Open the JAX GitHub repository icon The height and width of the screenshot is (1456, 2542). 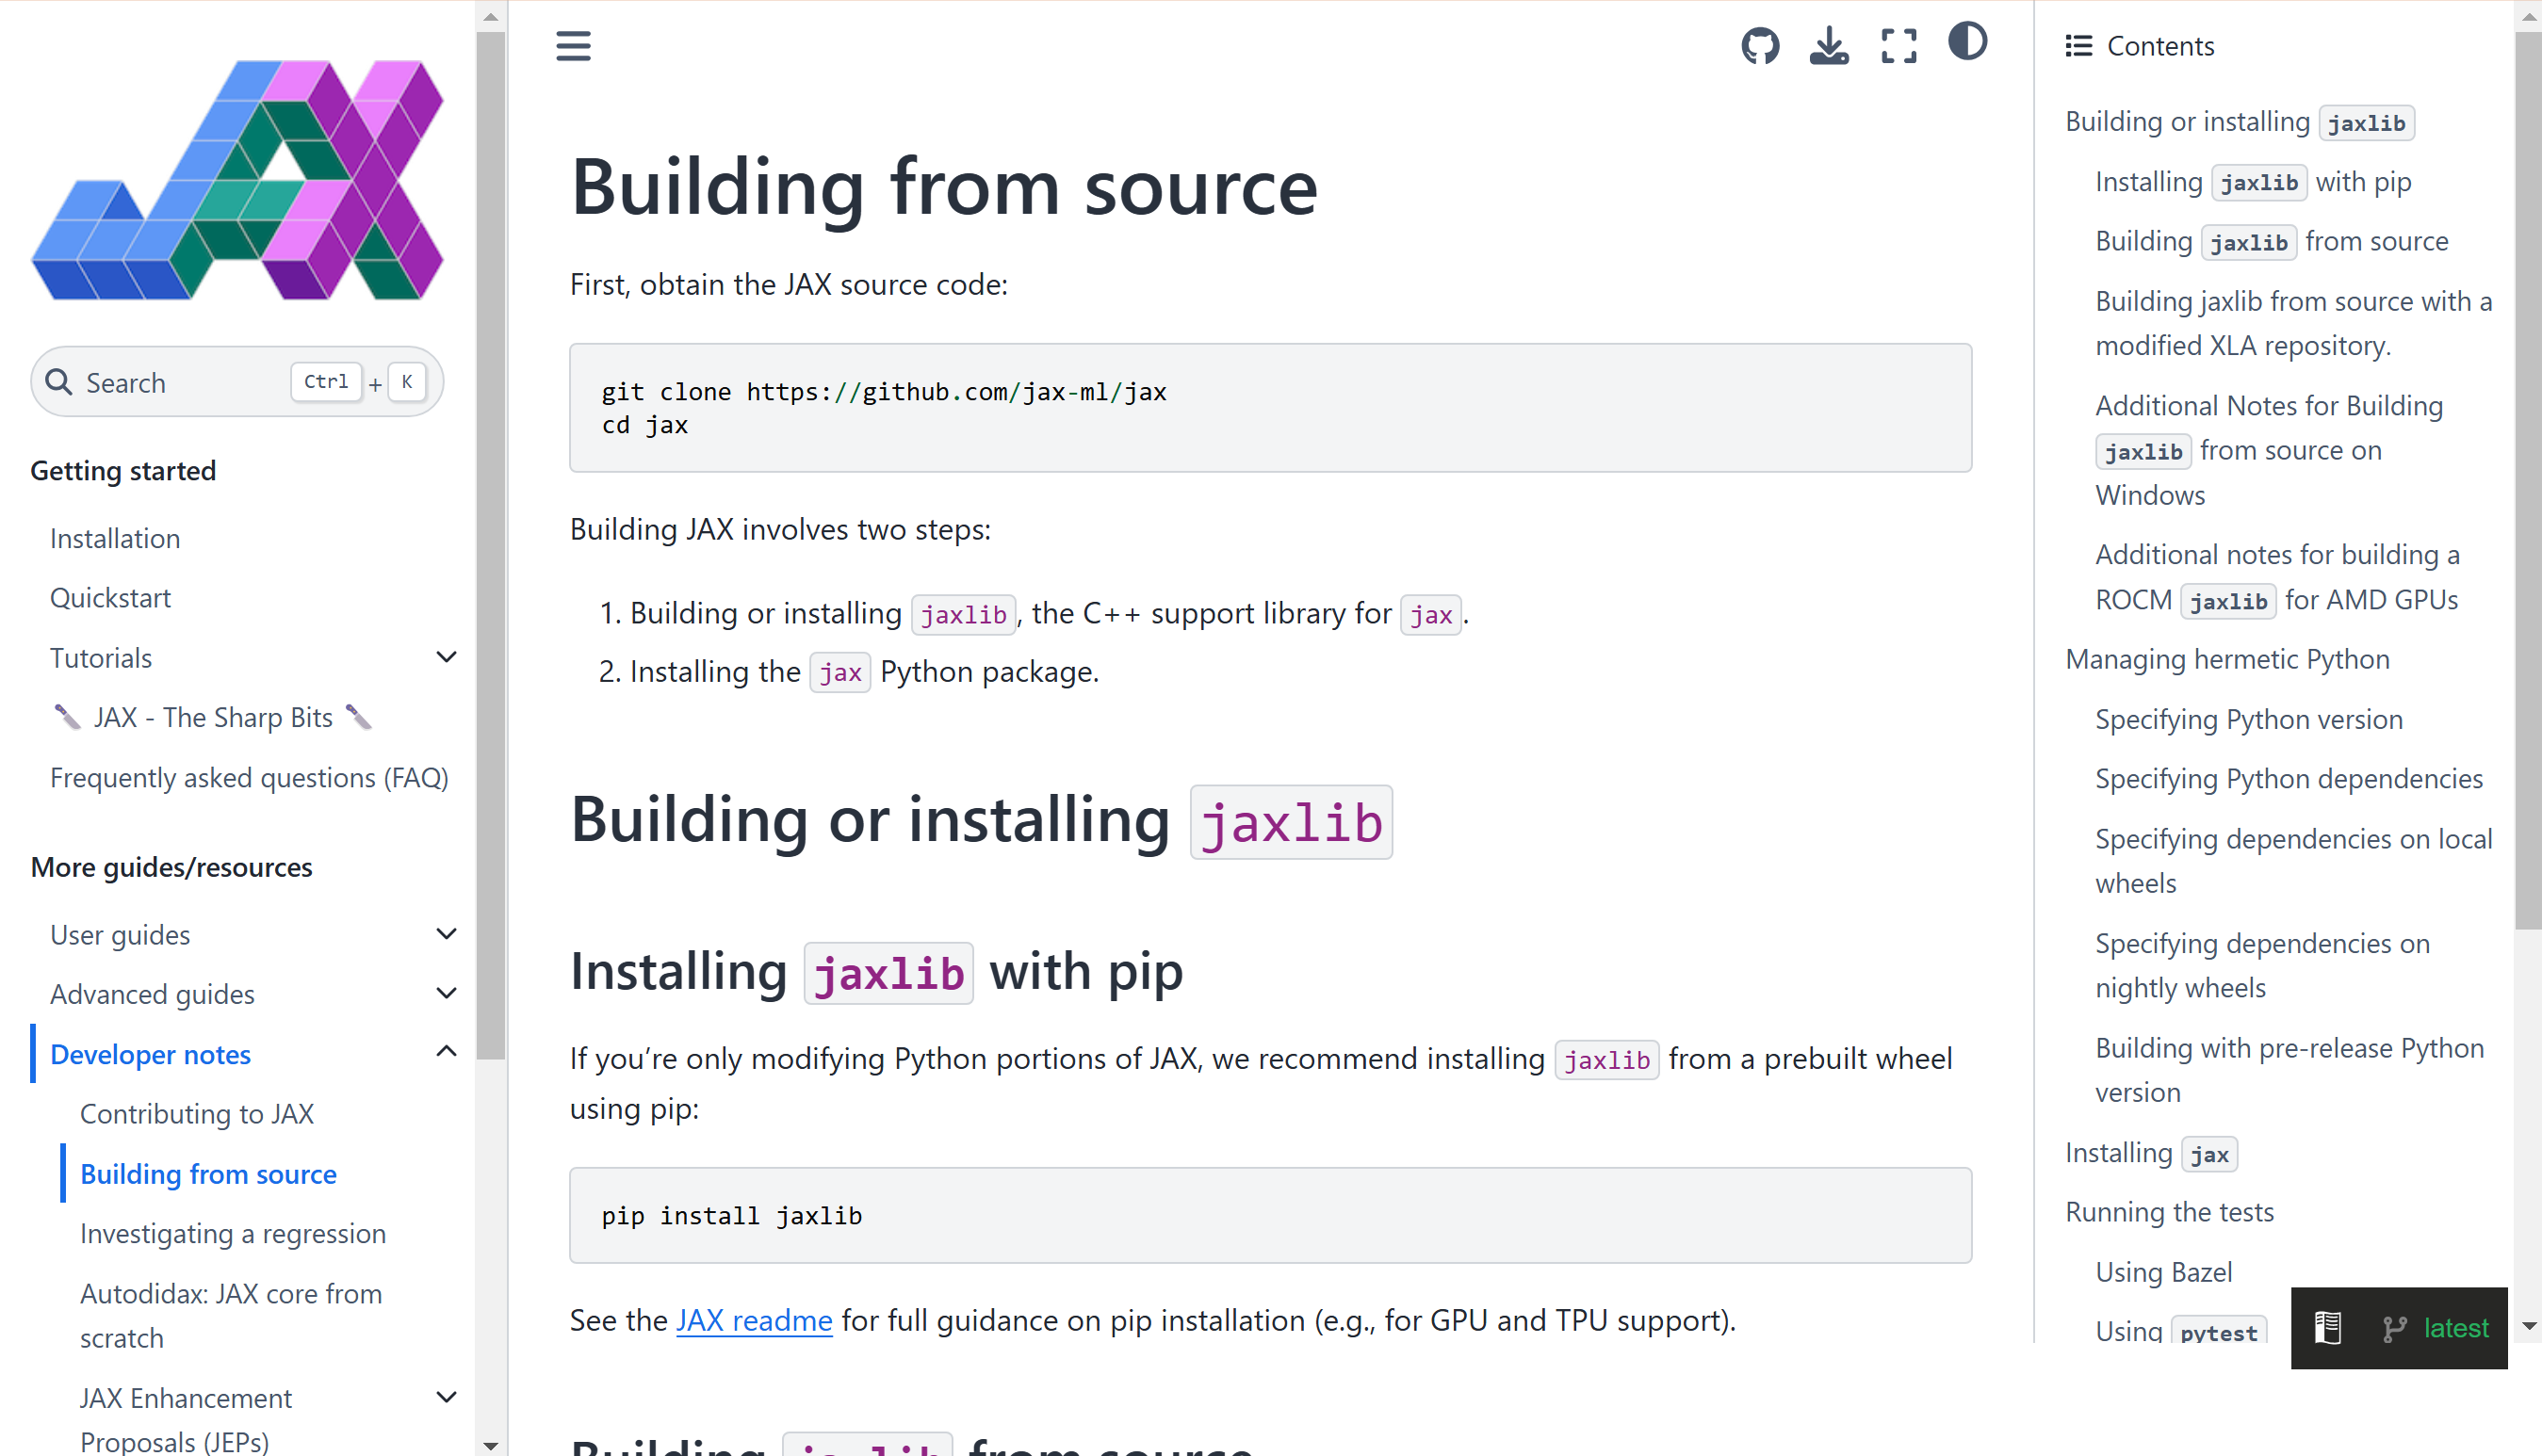1760,45
